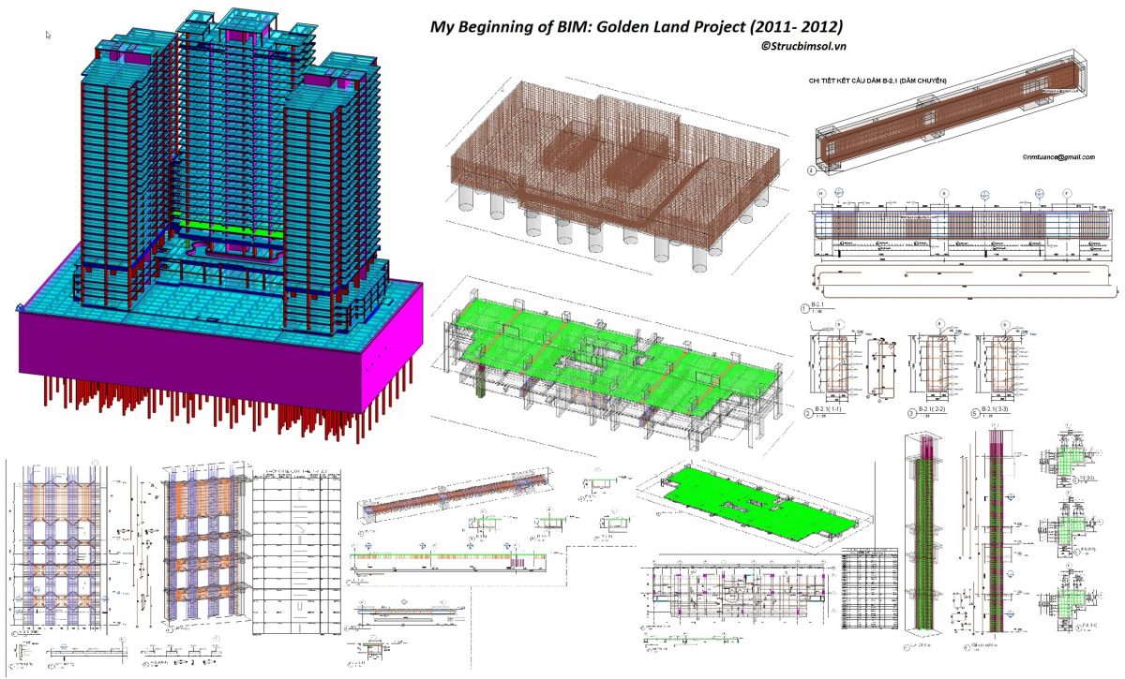Select the 3D high-rise tower building model
The height and width of the screenshot is (679, 1125).
point(220,225)
